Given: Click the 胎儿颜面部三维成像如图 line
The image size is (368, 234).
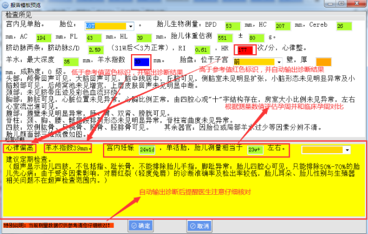Looking at the screenshot, I should (47, 134).
